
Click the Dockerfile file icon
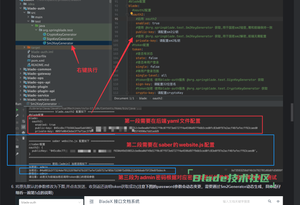click(29, 56)
